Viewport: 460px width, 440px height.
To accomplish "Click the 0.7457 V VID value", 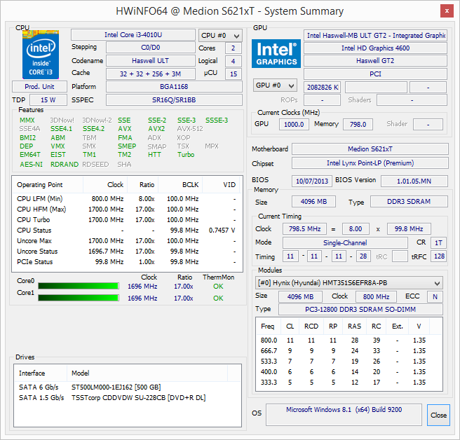I will click(x=222, y=231).
